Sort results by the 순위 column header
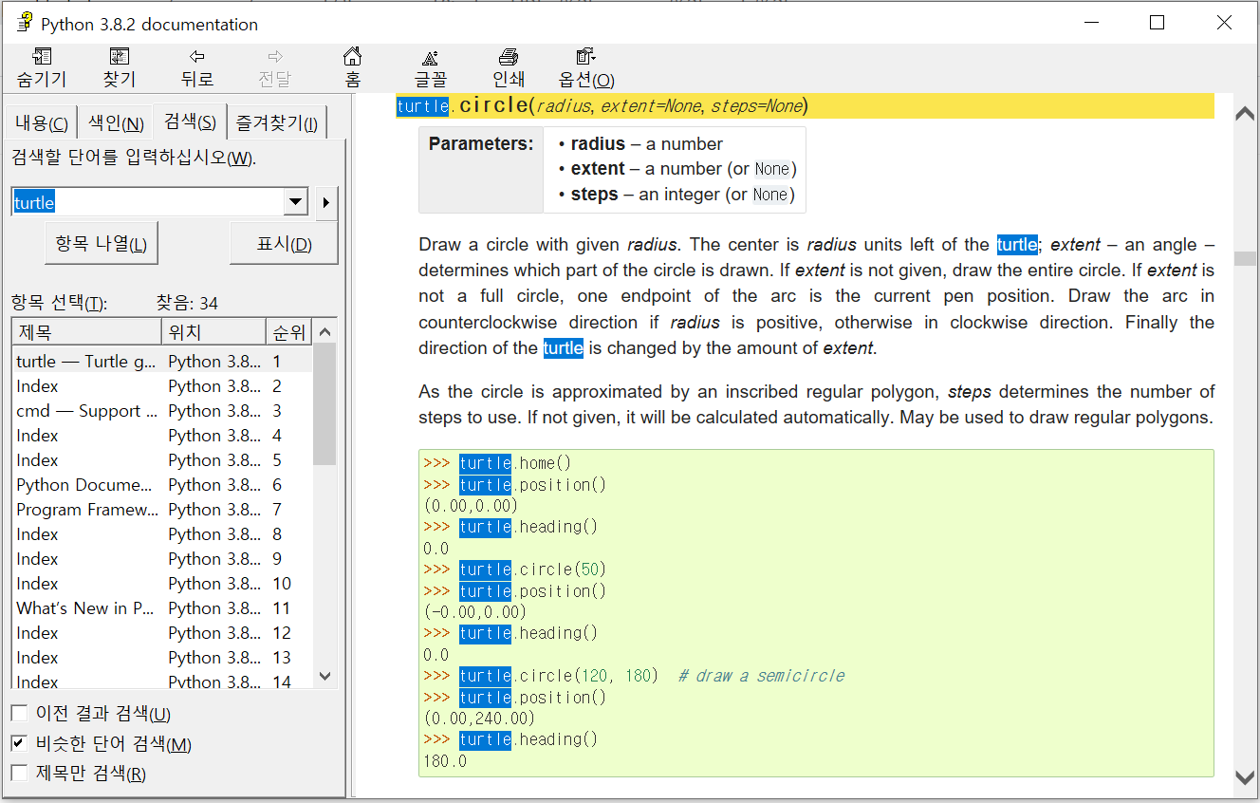The image size is (1260, 803). pos(290,332)
